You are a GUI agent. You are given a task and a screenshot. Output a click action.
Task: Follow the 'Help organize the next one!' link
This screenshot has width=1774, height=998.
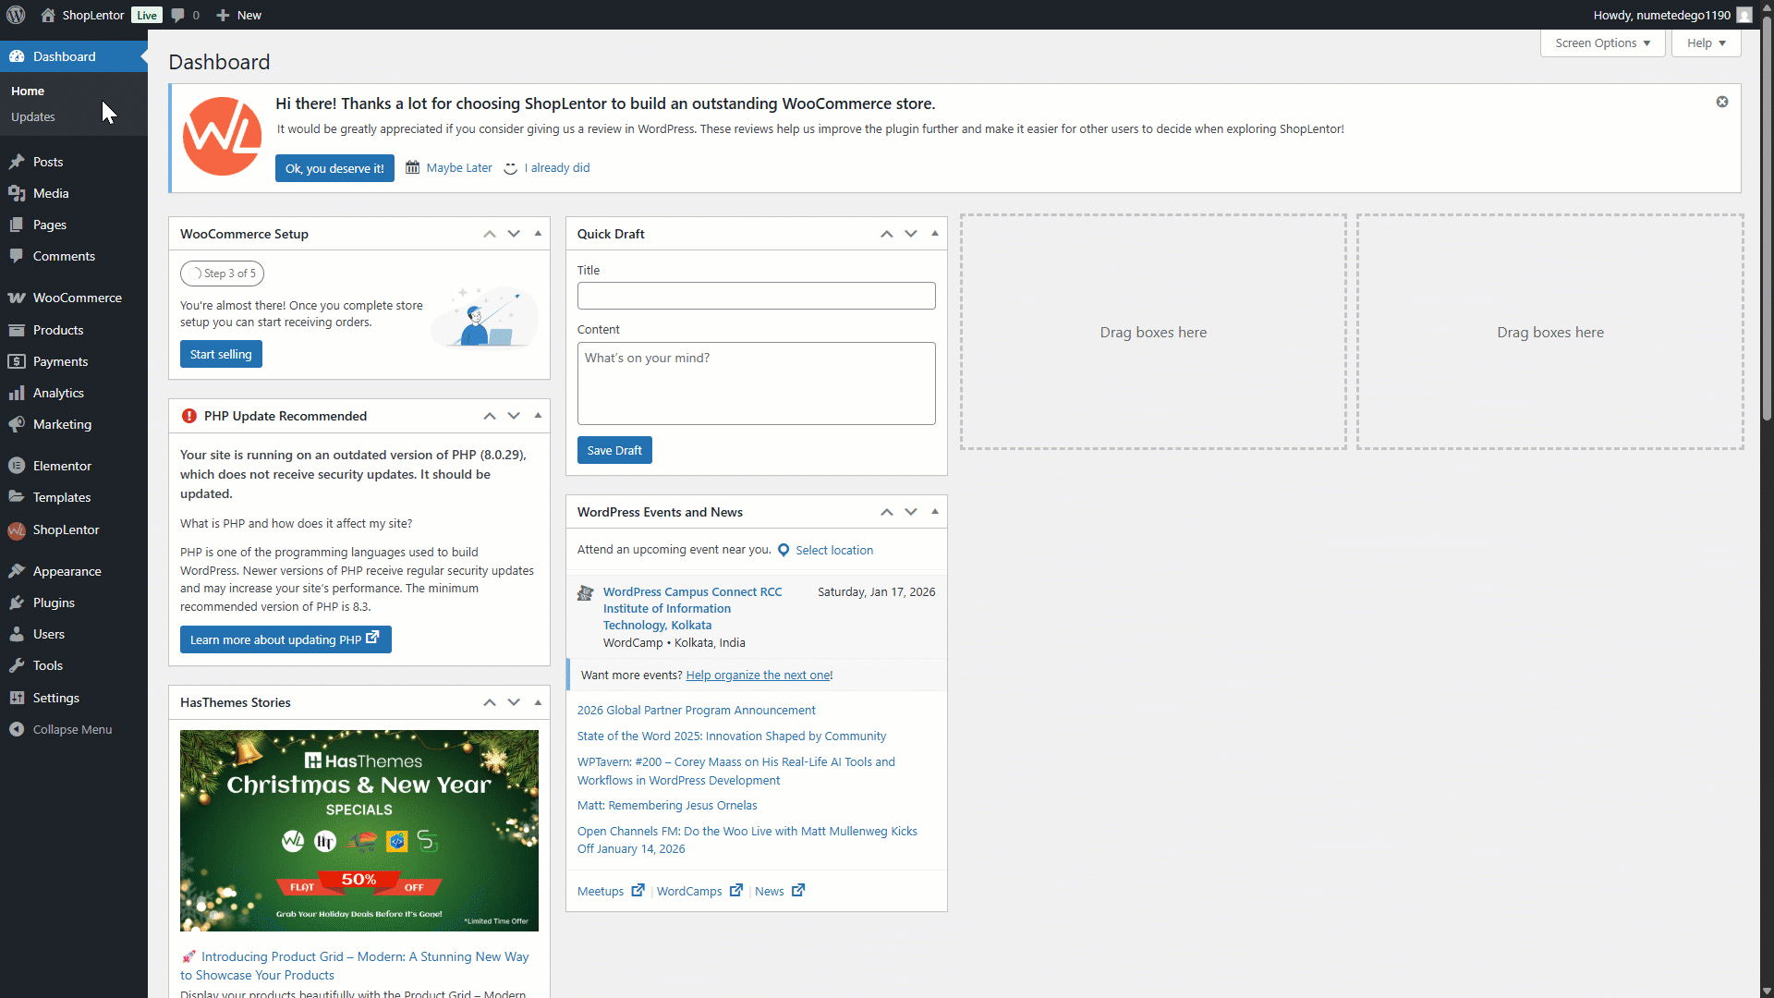759,675
